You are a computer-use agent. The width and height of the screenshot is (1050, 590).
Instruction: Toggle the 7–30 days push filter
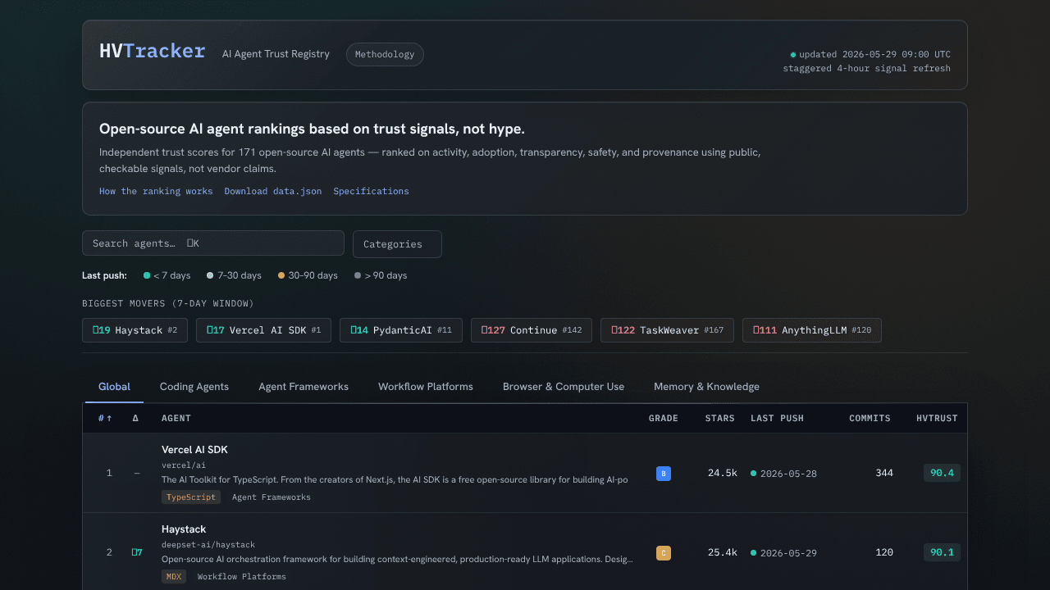click(x=234, y=275)
